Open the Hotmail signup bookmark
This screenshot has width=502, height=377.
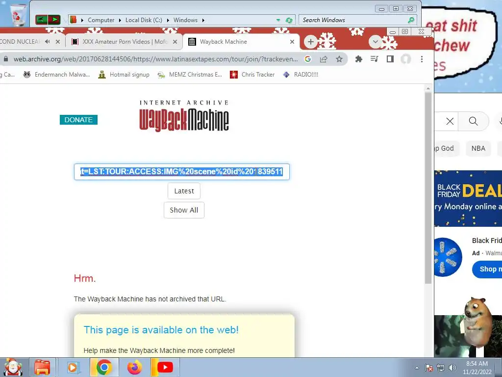(x=124, y=75)
